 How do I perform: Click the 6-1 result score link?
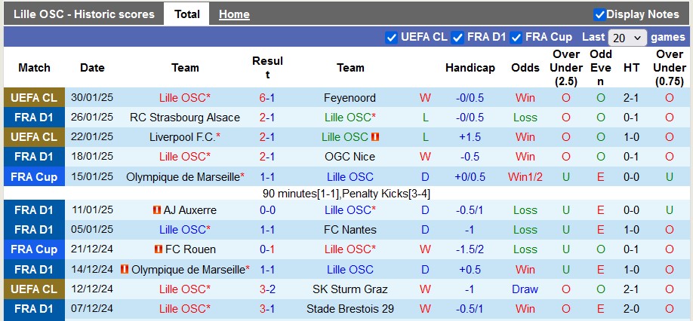[x=267, y=98]
